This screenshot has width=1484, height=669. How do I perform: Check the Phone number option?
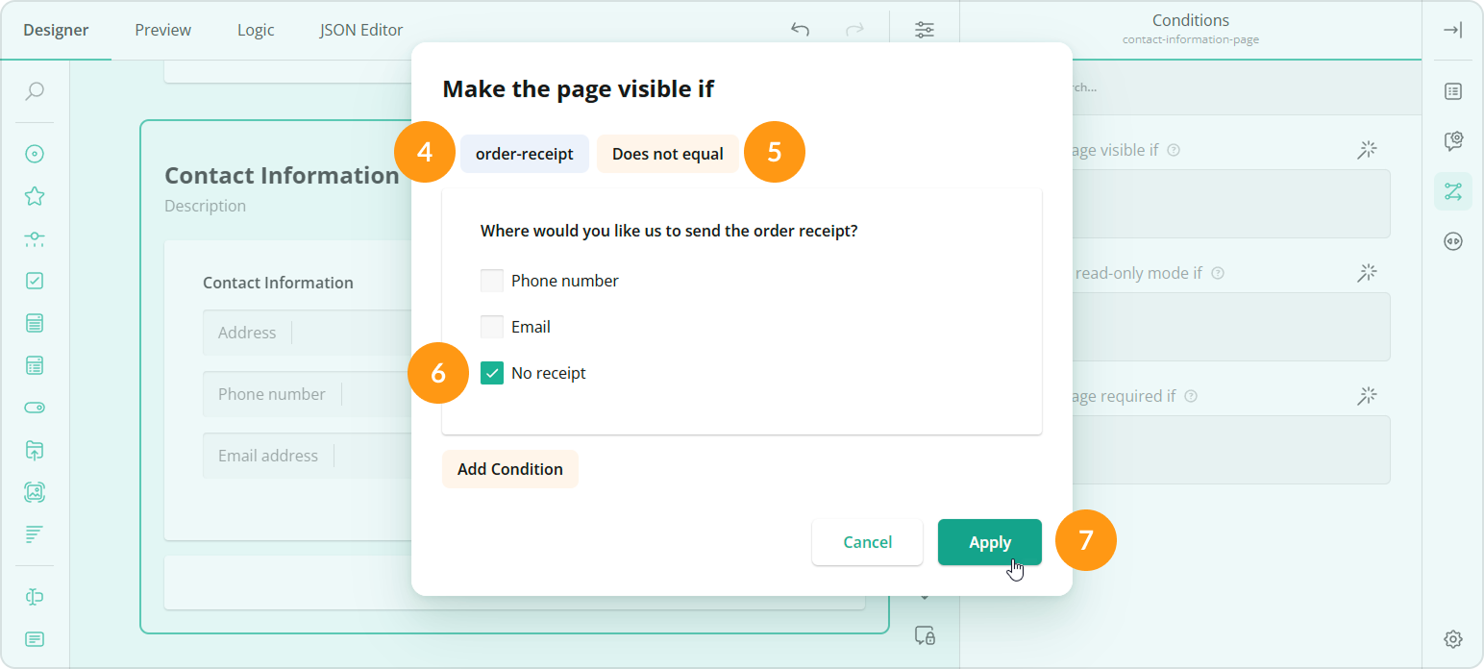(491, 280)
